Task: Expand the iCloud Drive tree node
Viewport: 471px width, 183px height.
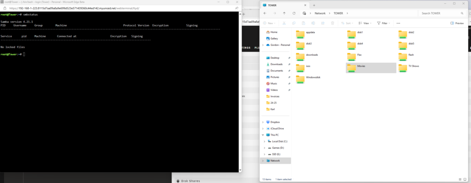Action: [263, 129]
